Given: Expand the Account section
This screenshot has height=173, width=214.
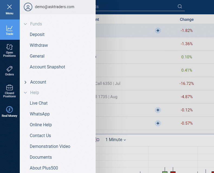Looking at the screenshot, I should pos(25,82).
